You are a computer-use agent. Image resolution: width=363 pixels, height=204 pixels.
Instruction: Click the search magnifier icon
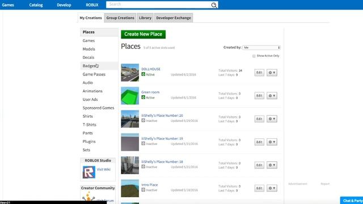click(214, 5)
